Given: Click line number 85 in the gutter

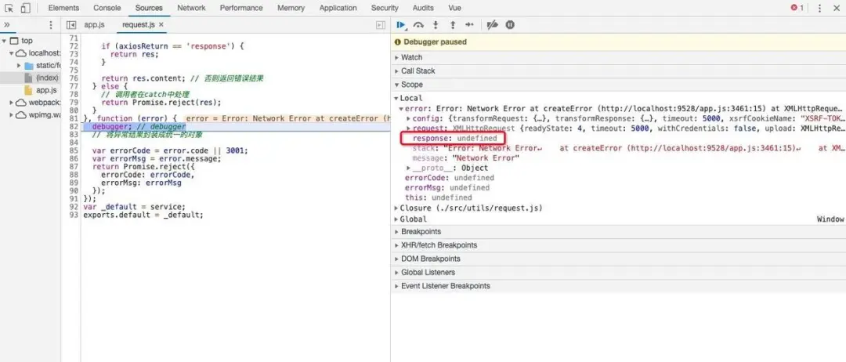Looking at the screenshot, I should tap(74, 150).
